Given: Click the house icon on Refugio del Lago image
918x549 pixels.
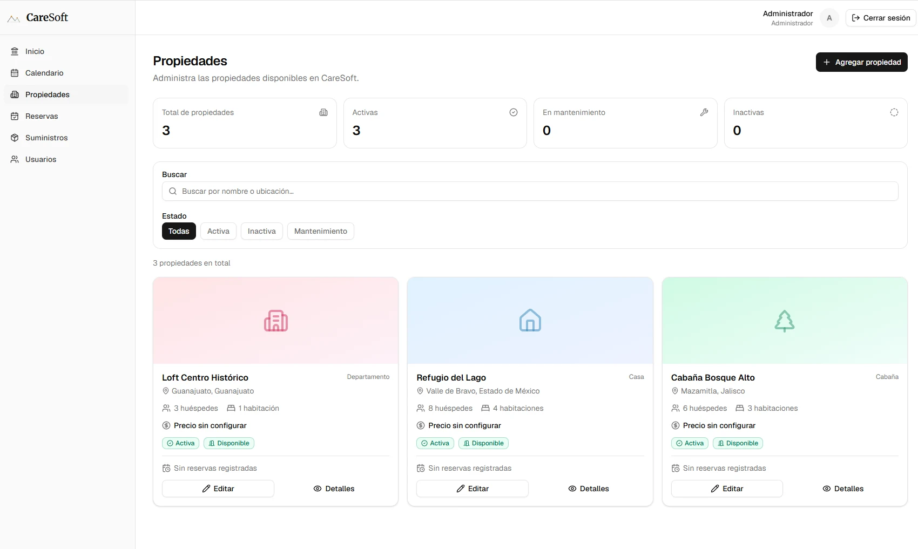Looking at the screenshot, I should pos(530,321).
